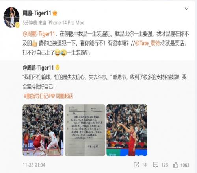This screenshot has width=197, height=173.
Task: Open the @Tate_泰特 mention link
Action: 147,43
